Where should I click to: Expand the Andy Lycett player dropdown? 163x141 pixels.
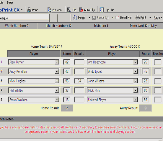[135, 72]
